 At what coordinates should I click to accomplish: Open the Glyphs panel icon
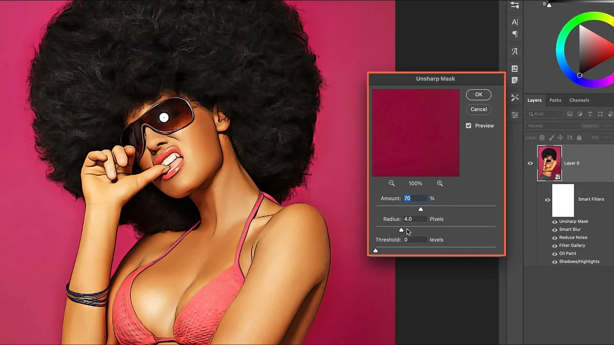pyautogui.click(x=515, y=51)
